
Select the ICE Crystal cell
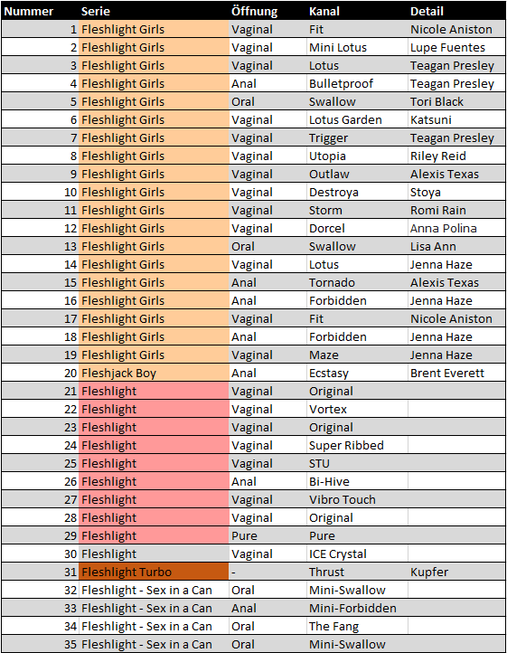coord(357,554)
